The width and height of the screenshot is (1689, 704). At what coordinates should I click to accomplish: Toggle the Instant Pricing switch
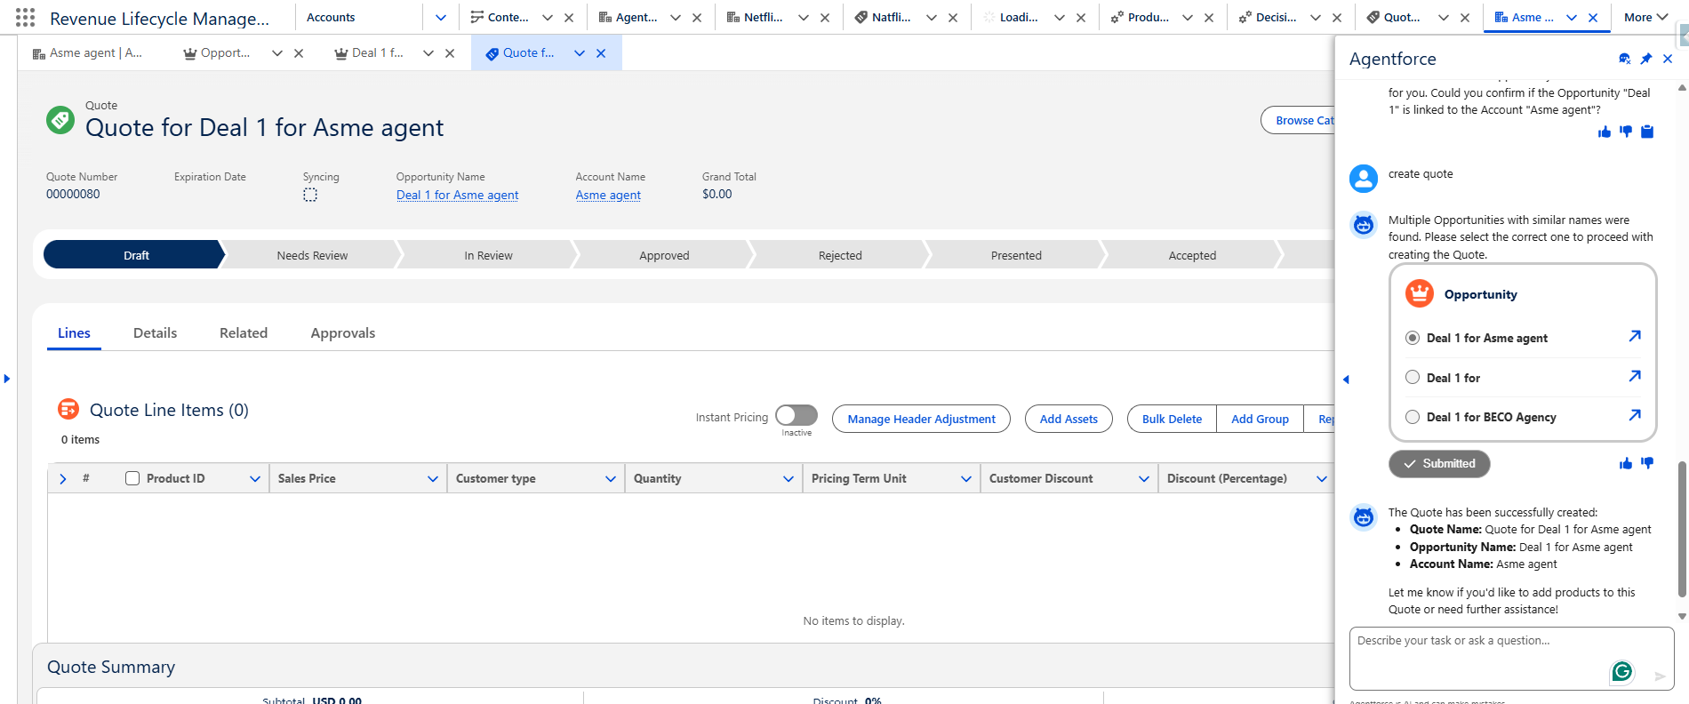[x=796, y=415]
